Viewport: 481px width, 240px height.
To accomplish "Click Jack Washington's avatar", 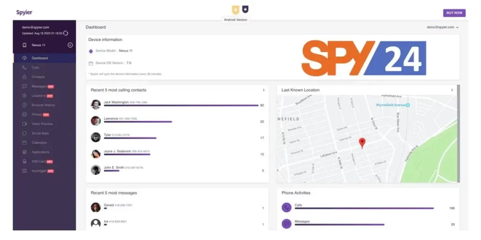I will (96, 104).
